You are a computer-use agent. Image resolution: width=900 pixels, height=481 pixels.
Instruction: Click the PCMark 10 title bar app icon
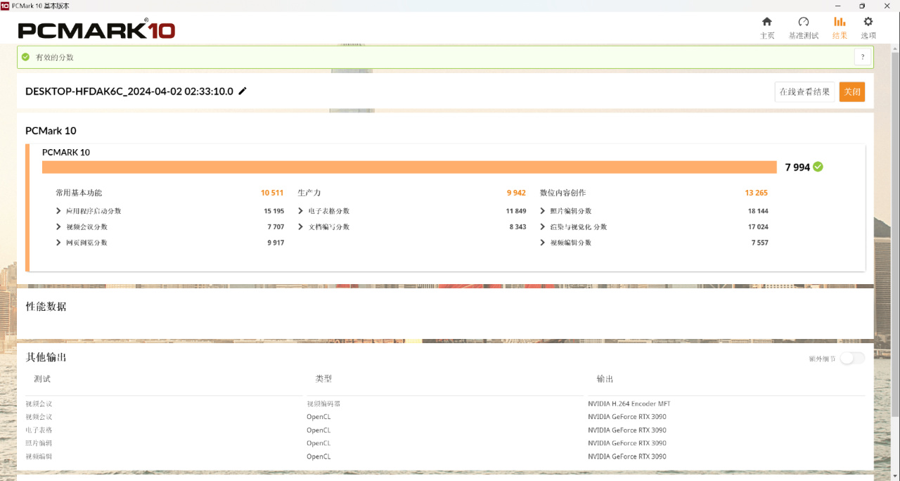point(5,5)
